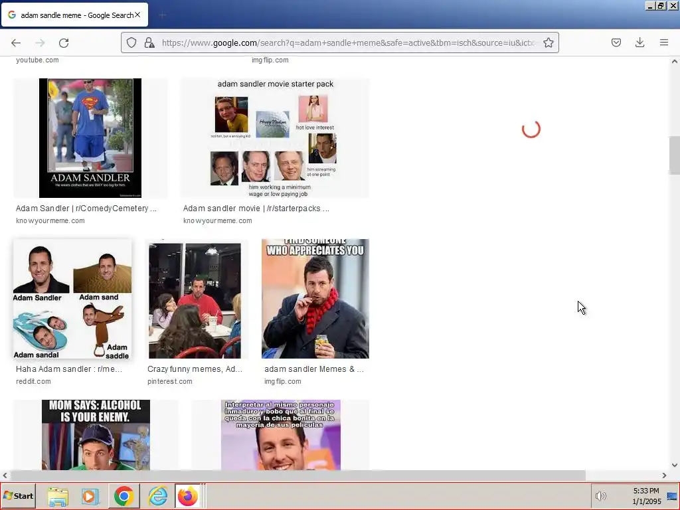The width and height of the screenshot is (680, 510).
Task: Reload the current page
Action: click(x=64, y=42)
